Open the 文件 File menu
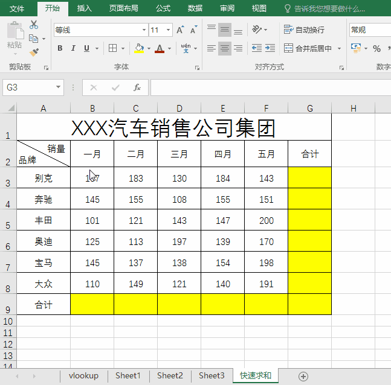Image resolution: width=391 pixels, height=385 pixels. pos(17,8)
